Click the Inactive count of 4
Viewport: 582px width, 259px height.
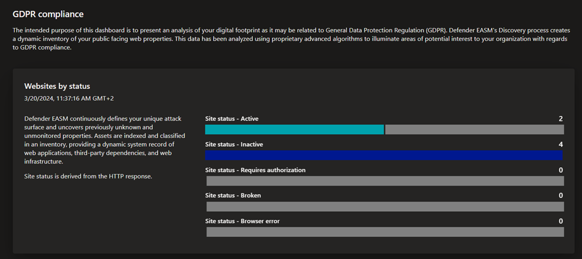tap(561, 144)
